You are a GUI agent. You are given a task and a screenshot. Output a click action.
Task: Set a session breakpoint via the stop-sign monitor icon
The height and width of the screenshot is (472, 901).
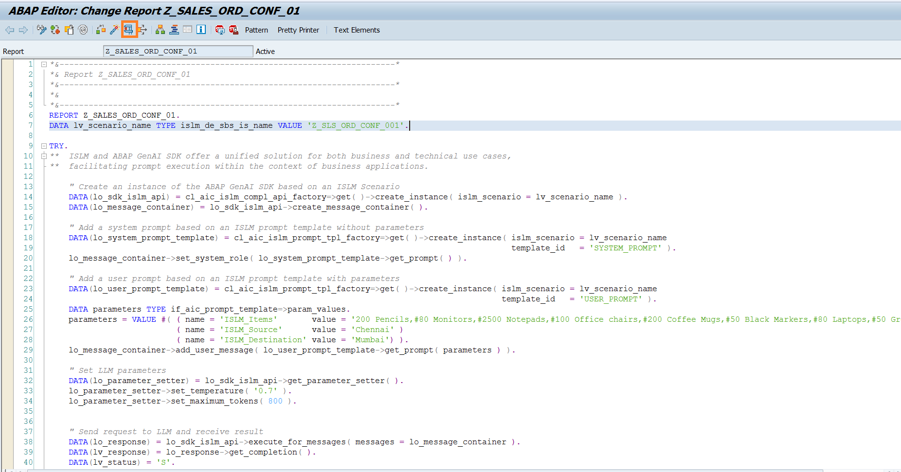(220, 30)
